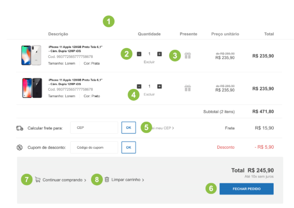The image size is (294, 208).
Task: Click gift icon for the silver iPhone
Action: (x=187, y=56)
